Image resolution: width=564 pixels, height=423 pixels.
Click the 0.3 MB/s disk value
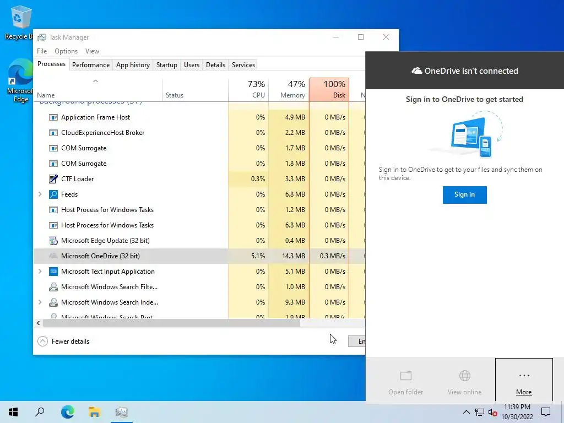pyautogui.click(x=332, y=256)
